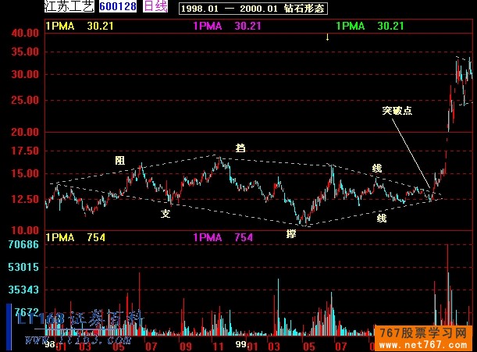
Task: Click the small white down arrow marker
Action: 327,37
